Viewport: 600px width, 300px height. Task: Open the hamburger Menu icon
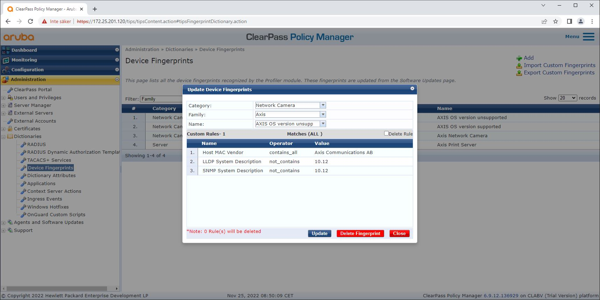pos(588,37)
